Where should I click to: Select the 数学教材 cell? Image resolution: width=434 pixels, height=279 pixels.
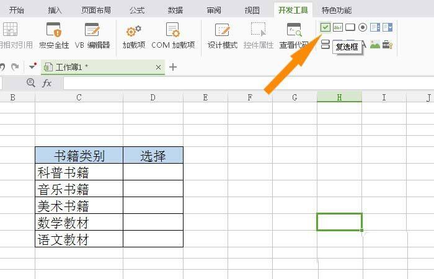pos(79,222)
